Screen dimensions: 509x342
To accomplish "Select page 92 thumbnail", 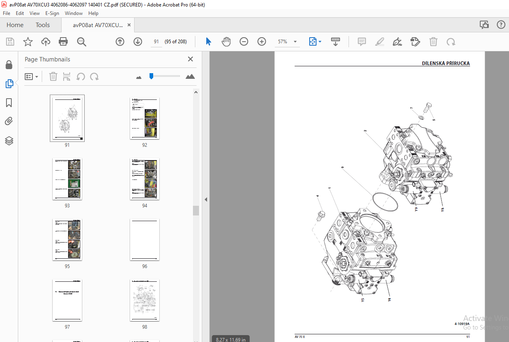I will 145,118.
